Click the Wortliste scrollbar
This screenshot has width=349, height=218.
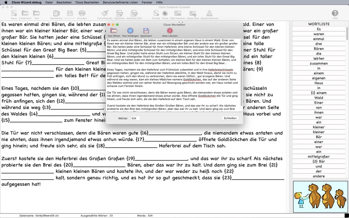pyautogui.click(x=347, y=33)
